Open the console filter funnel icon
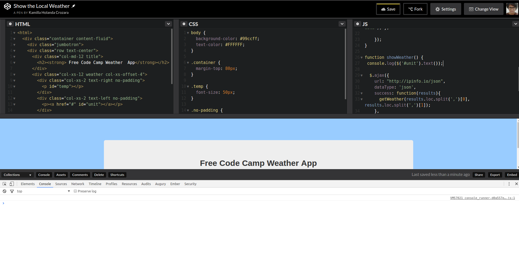 click(x=12, y=191)
